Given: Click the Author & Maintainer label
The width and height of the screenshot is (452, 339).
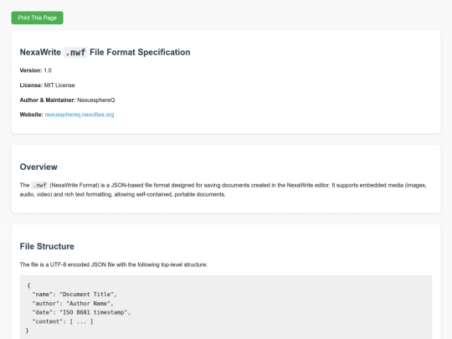Looking at the screenshot, I should pos(48,100).
